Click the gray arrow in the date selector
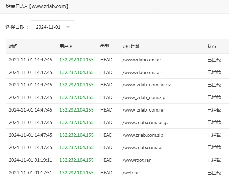This screenshot has width=229, height=180. tap(68, 27)
